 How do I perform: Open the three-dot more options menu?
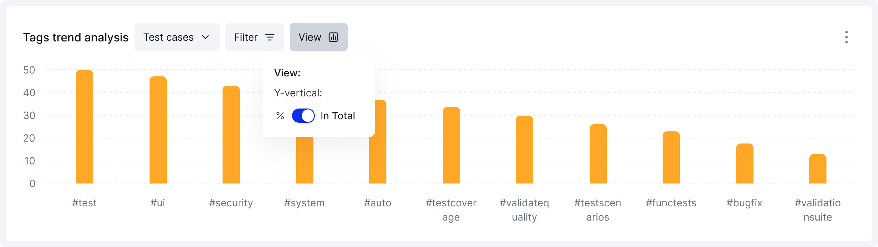[x=846, y=37]
